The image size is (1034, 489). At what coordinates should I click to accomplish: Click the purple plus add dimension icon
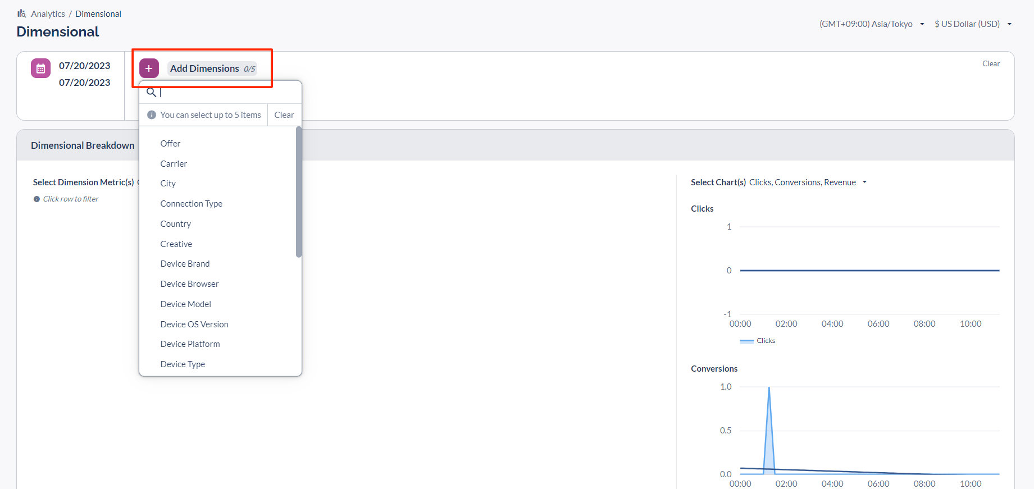(x=149, y=68)
